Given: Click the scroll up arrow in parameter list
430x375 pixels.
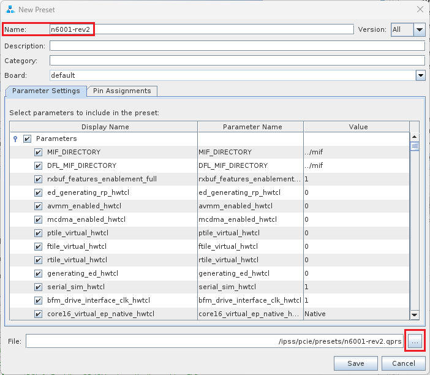Looking at the screenshot, I should pos(414,137).
